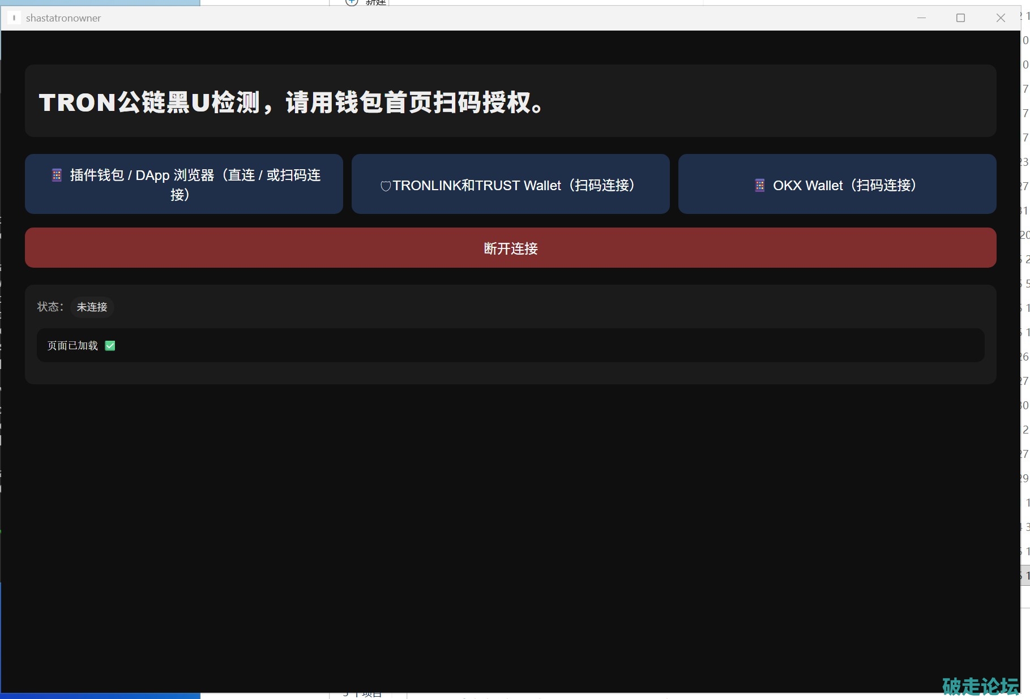Click the icon on the plugin wallet button

tap(57, 175)
